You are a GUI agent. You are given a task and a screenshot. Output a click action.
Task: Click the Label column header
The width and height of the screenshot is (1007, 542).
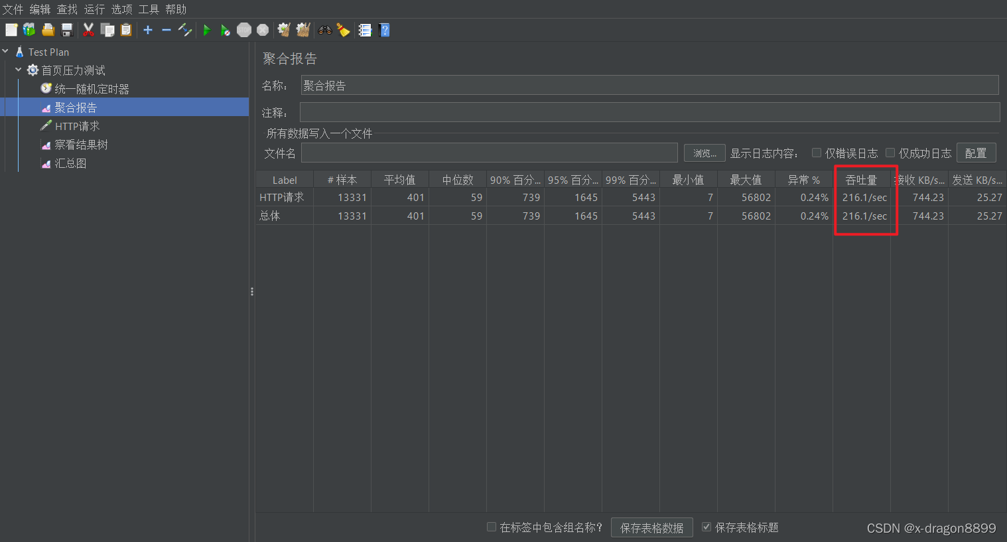285,180
